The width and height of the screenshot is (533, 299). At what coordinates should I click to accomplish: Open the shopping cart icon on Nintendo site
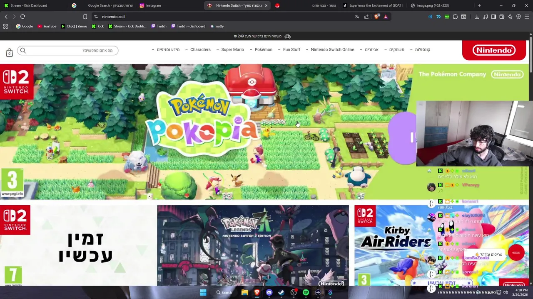coord(9,52)
